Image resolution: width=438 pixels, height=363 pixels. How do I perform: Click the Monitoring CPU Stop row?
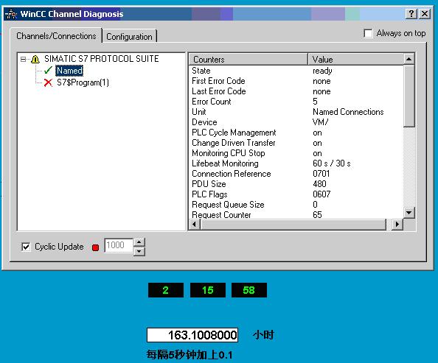(x=296, y=153)
